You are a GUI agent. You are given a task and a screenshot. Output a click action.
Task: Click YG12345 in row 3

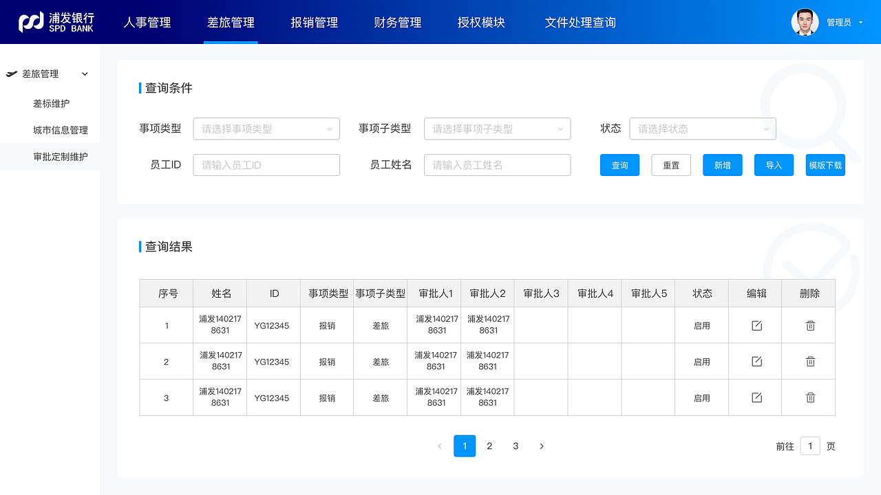(272, 398)
